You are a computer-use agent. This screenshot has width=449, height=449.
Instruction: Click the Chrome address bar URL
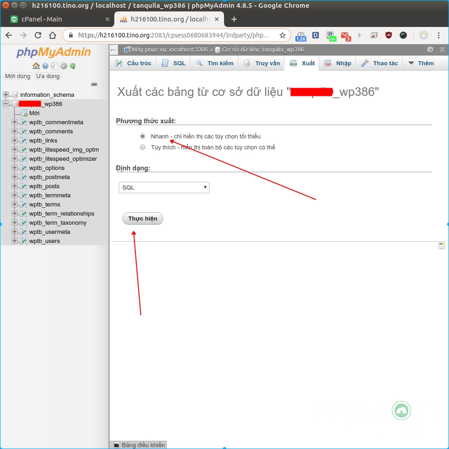click(174, 35)
